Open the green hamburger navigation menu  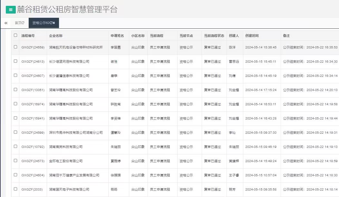[x=11, y=8]
